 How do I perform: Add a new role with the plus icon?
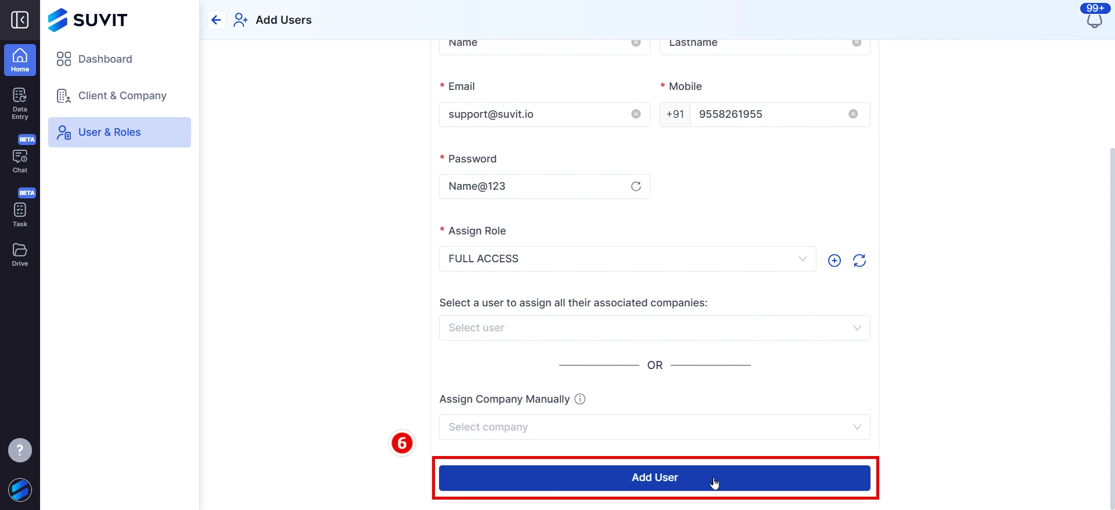tap(835, 261)
